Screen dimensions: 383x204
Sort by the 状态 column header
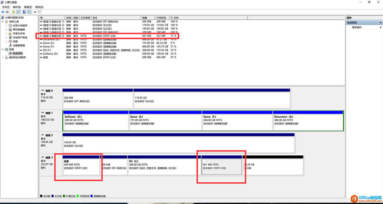tap(116, 18)
